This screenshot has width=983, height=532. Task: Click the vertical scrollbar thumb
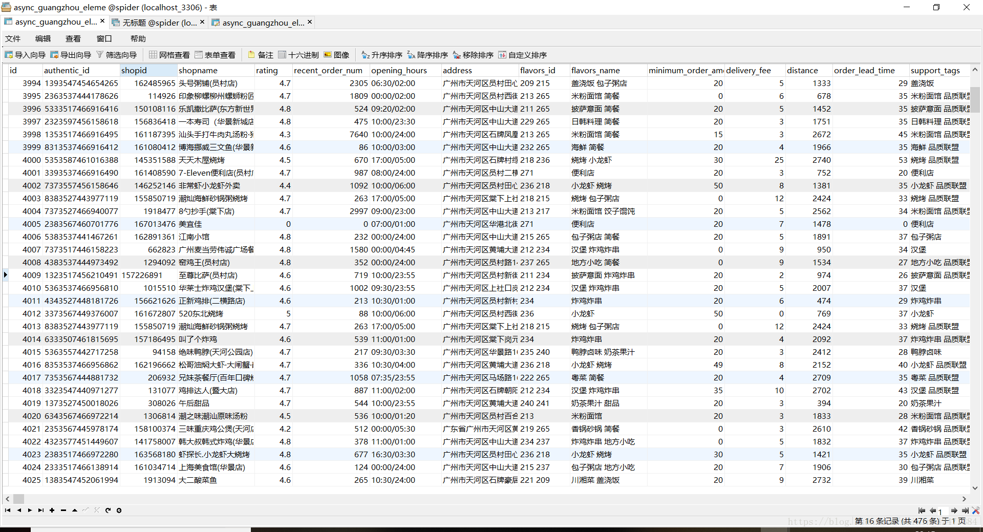975,100
